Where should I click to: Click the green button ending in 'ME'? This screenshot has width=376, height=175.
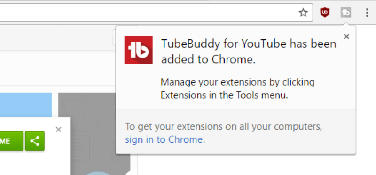[11, 141]
